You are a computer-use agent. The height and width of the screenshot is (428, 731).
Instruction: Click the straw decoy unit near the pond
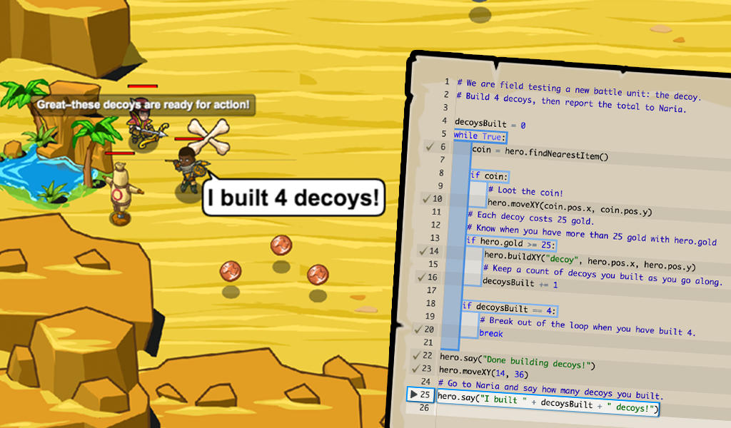121,190
